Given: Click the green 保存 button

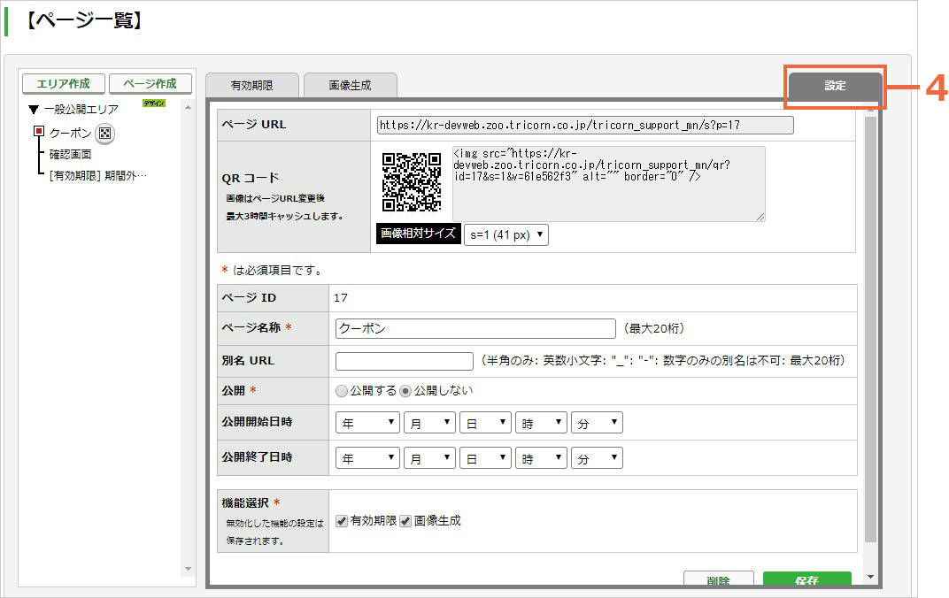Looking at the screenshot, I should tap(806, 579).
